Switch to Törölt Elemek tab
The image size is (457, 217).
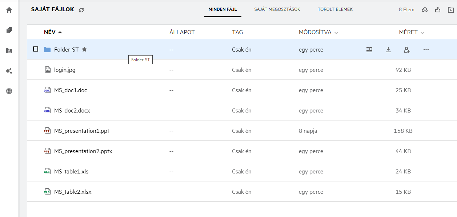point(335,9)
